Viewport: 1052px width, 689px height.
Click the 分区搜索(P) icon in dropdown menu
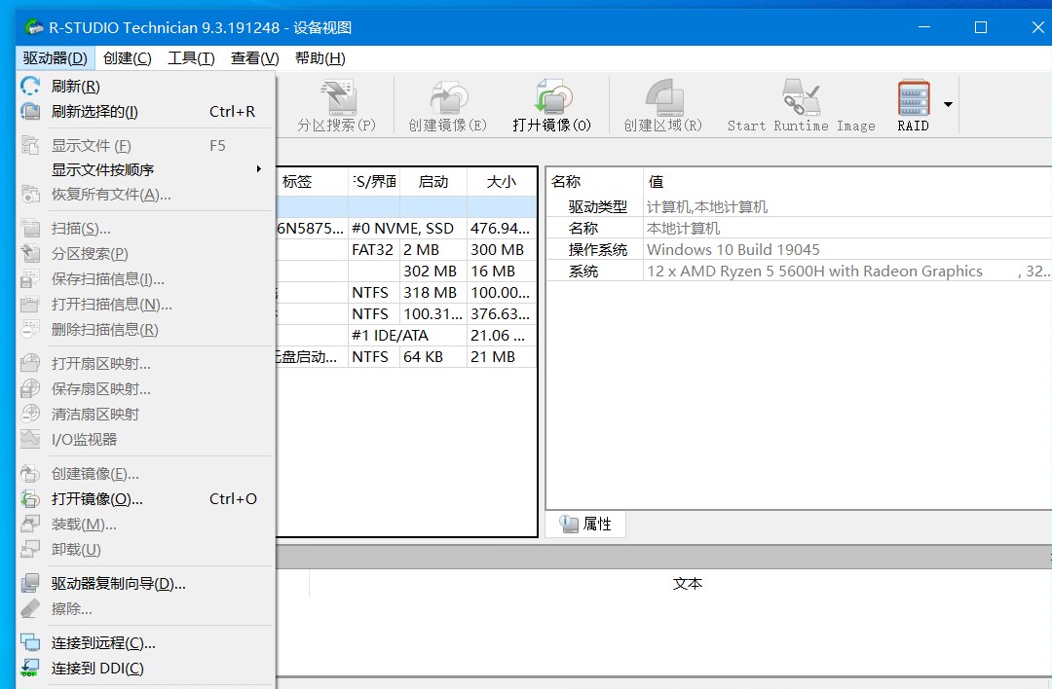click(30, 253)
